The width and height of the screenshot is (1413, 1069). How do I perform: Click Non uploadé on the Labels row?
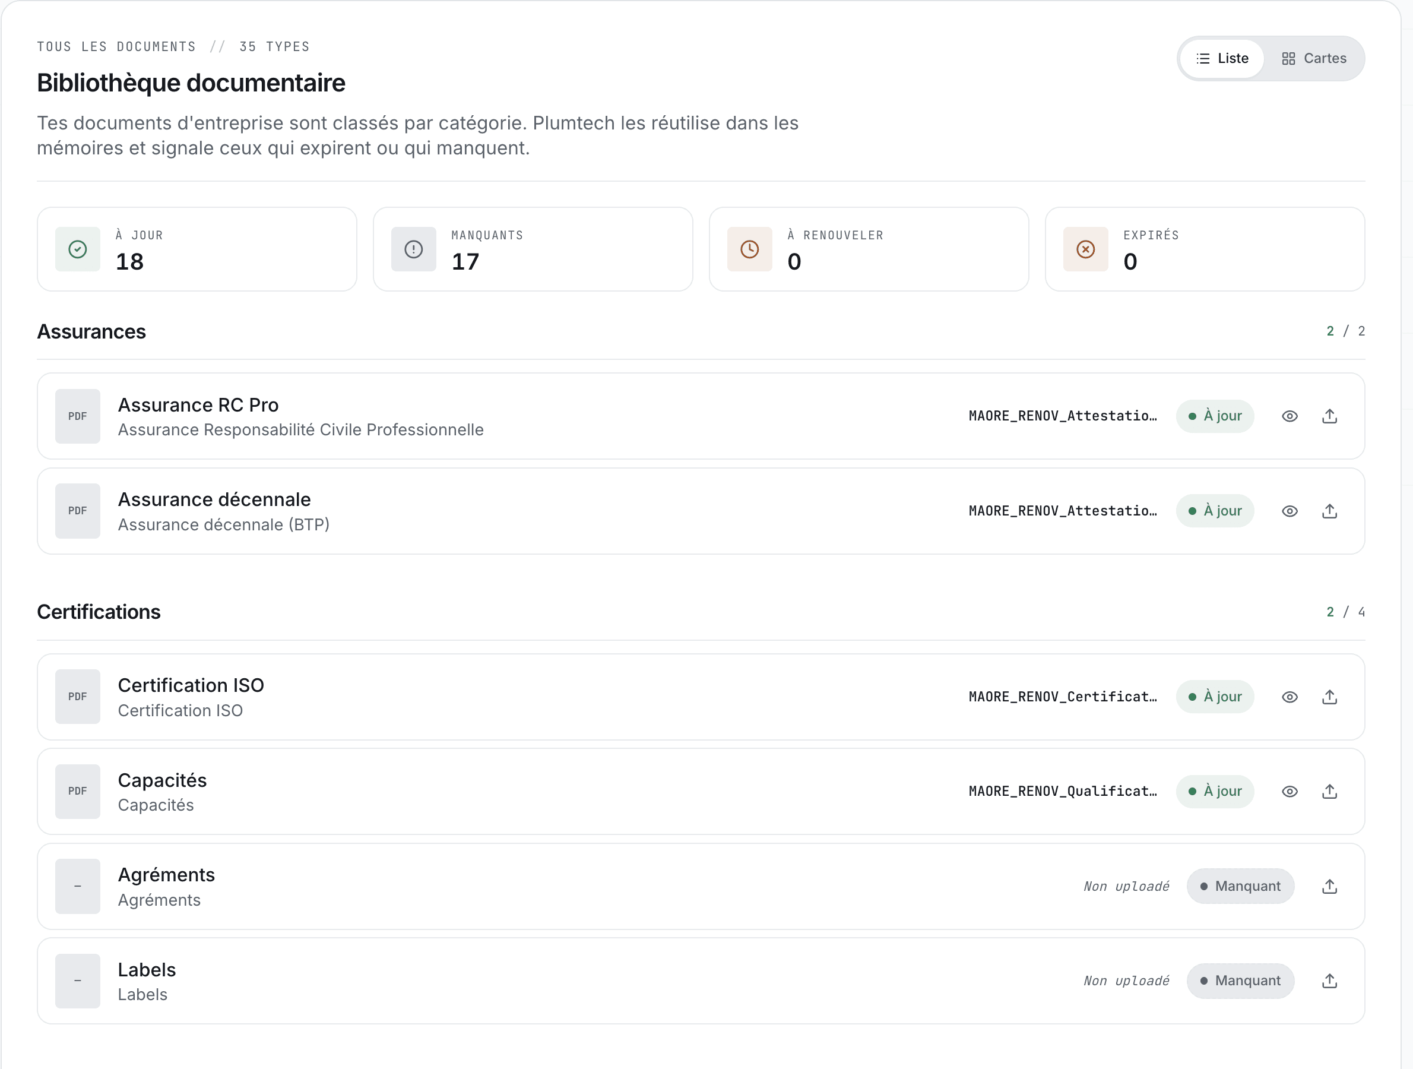pos(1126,981)
